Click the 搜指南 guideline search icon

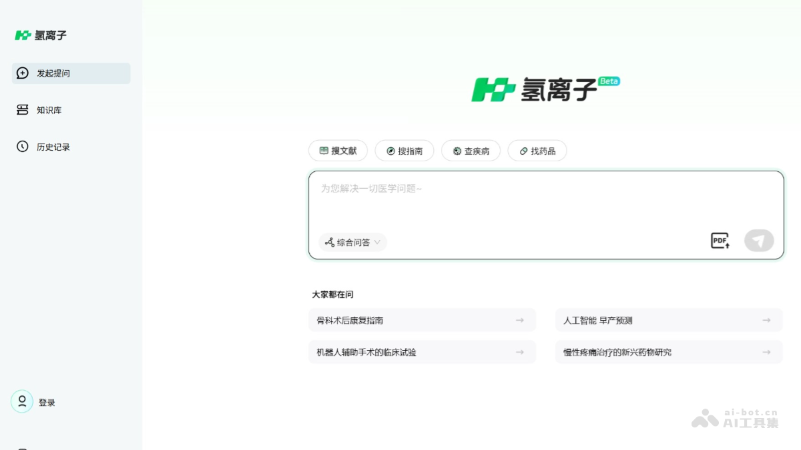(390, 151)
